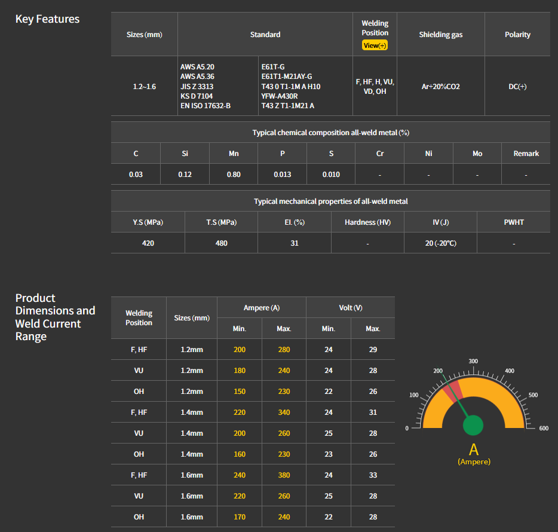Click the Volt (V) column group header
The width and height of the screenshot is (558, 532).
(350, 308)
